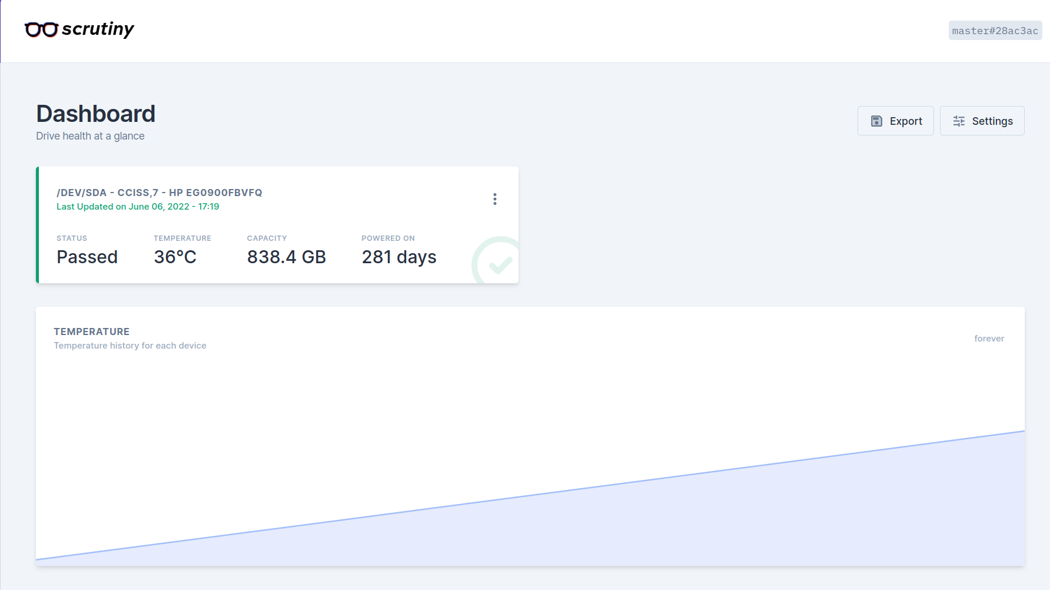The image size is (1050, 590).
Task: Select the drive /DEV/SDA - HP EG0900FBVFQ
Action: click(x=160, y=192)
